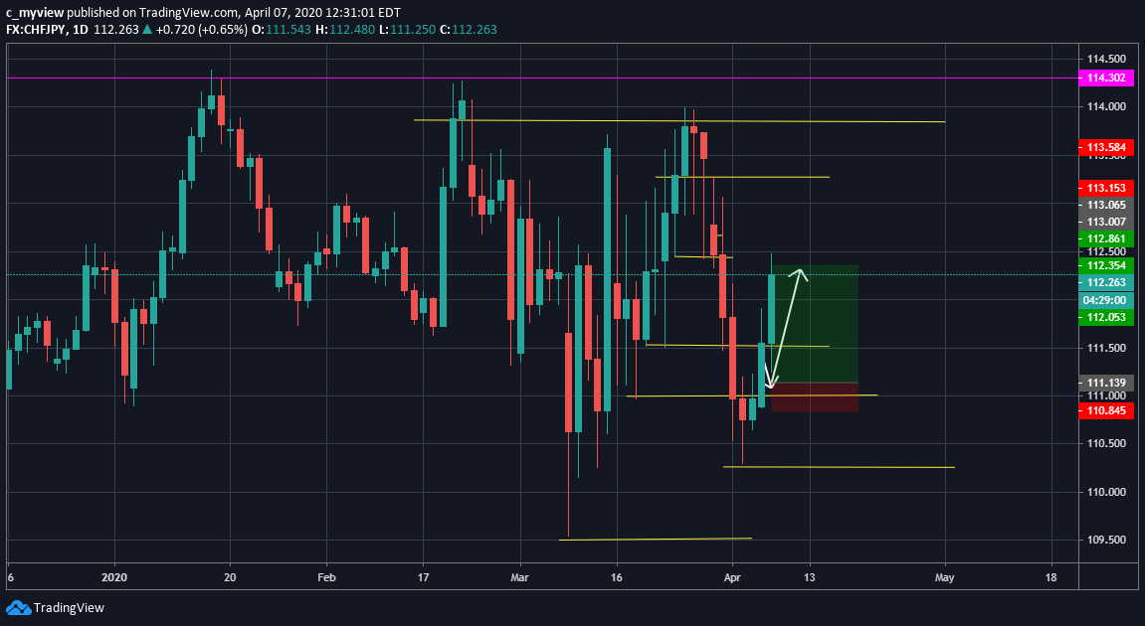Click the 110.000 axis tick
Viewport: 1145px width, 626px height.
click(x=1106, y=492)
